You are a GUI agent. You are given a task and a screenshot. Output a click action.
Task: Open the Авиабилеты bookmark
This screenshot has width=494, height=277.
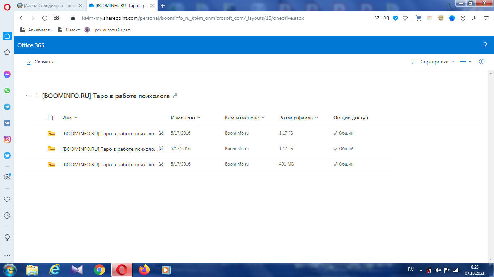pyautogui.click(x=36, y=30)
